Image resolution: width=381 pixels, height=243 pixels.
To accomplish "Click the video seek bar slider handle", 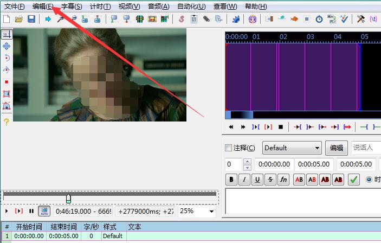I will click(68, 198).
